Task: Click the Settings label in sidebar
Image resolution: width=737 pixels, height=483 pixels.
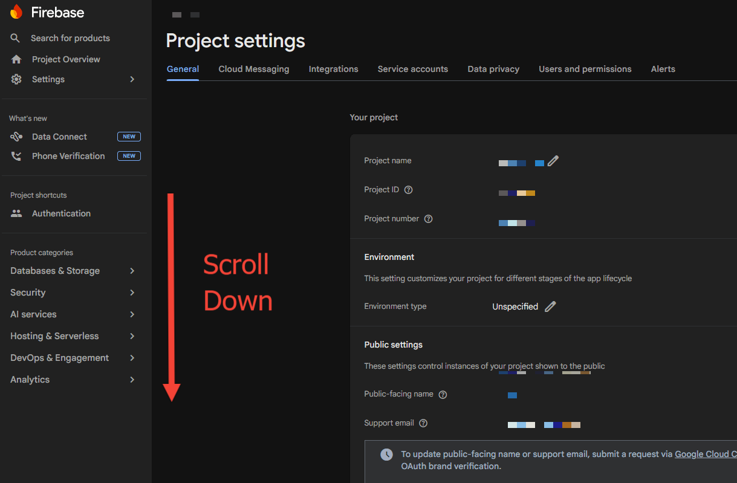Action: 48,79
